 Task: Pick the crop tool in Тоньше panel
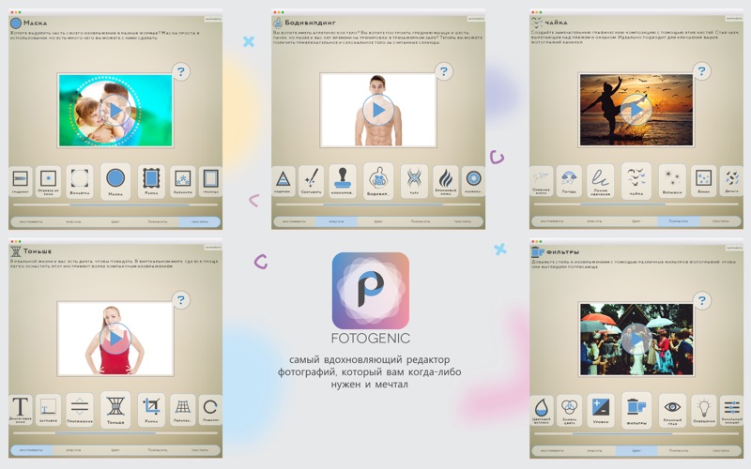tap(151, 410)
